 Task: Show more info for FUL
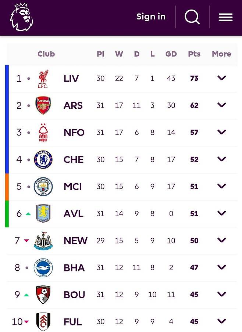tap(221, 321)
